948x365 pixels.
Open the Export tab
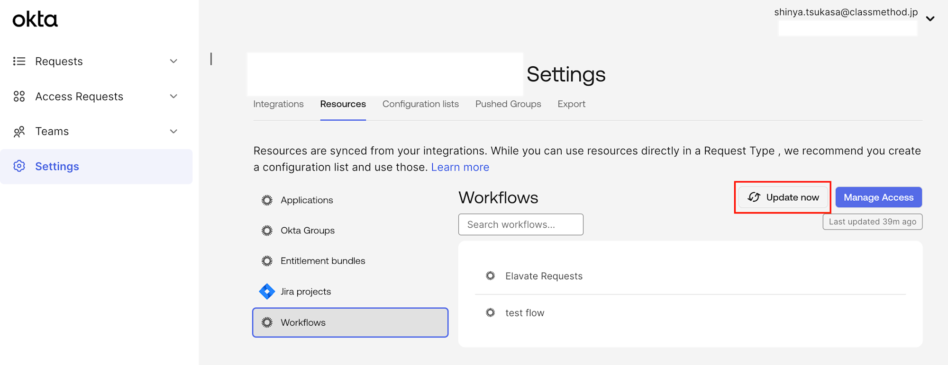click(x=571, y=104)
